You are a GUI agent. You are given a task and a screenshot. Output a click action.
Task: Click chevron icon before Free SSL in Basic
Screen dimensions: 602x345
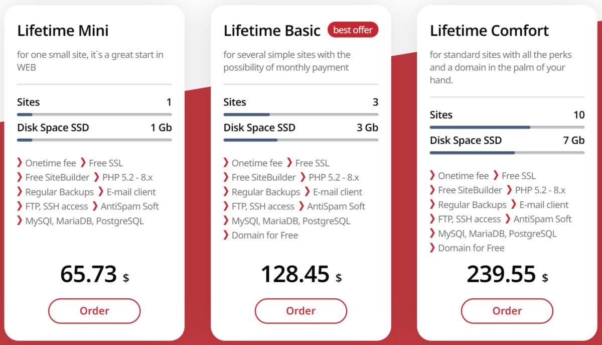point(289,163)
